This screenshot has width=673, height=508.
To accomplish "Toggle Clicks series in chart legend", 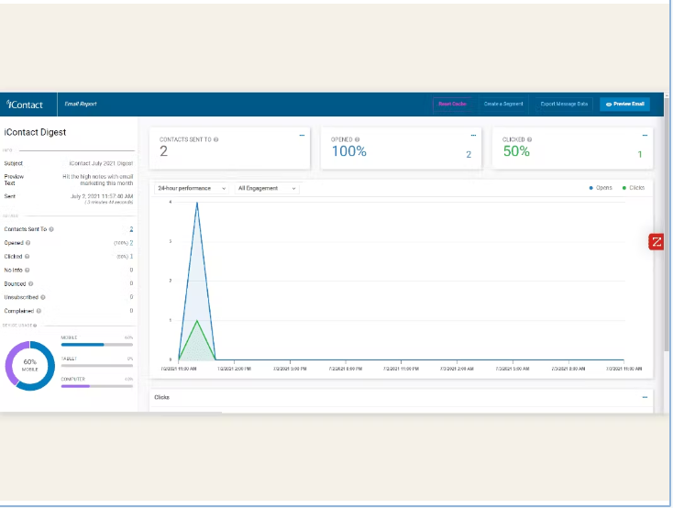I will 634,188.
